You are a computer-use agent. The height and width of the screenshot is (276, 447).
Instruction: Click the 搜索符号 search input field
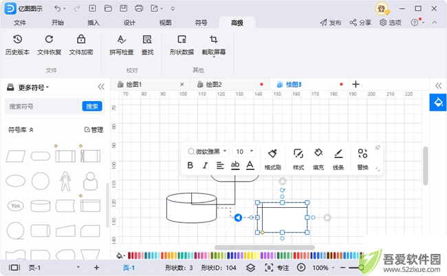pyautogui.click(x=43, y=107)
